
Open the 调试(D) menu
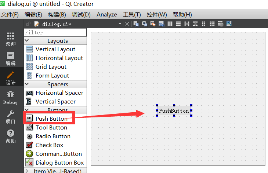tap(81, 15)
